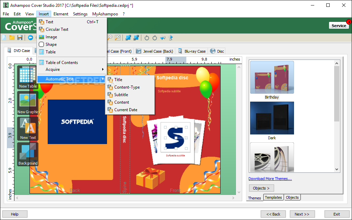
Task: Click canvas horizontal scroll right arrow
Action: (x=233, y=198)
